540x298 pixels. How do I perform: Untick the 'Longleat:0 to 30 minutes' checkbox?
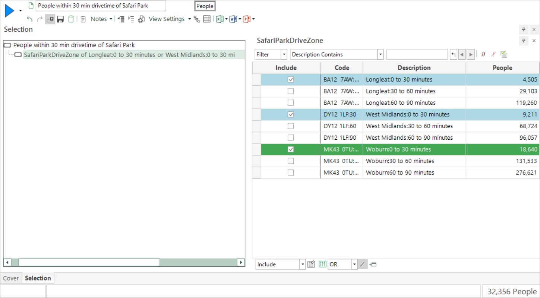(x=291, y=79)
